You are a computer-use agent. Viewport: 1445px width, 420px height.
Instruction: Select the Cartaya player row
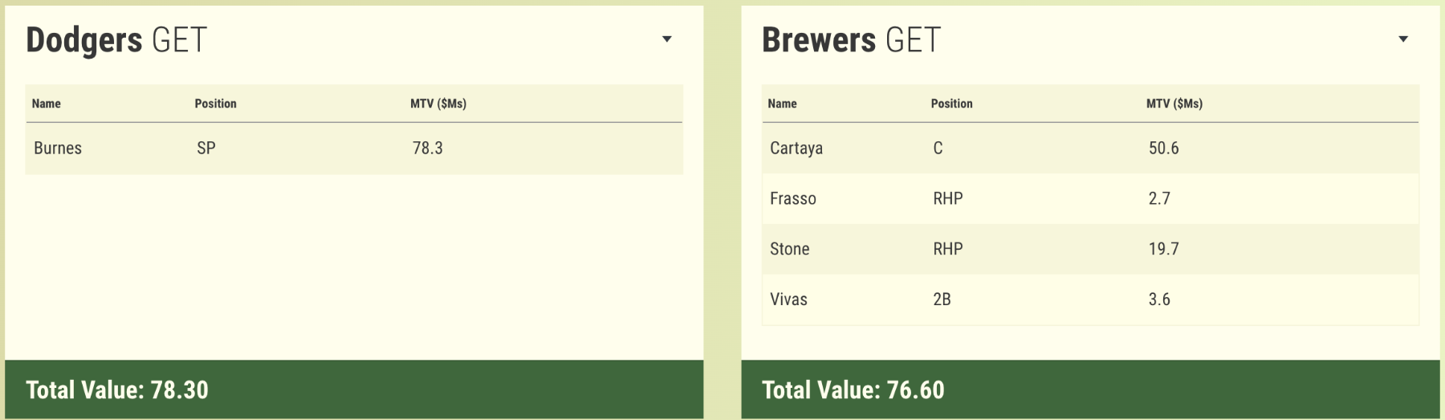coord(1089,149)
